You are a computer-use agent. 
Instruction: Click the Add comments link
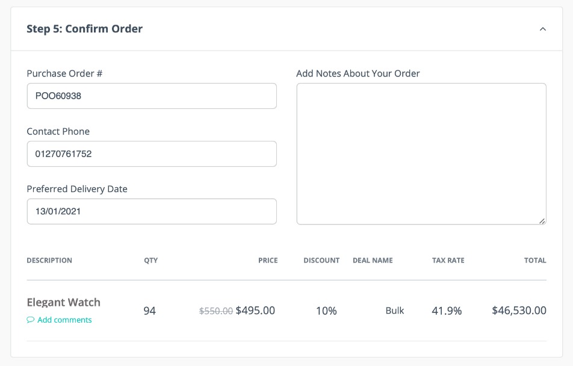(x=64, y=320)
